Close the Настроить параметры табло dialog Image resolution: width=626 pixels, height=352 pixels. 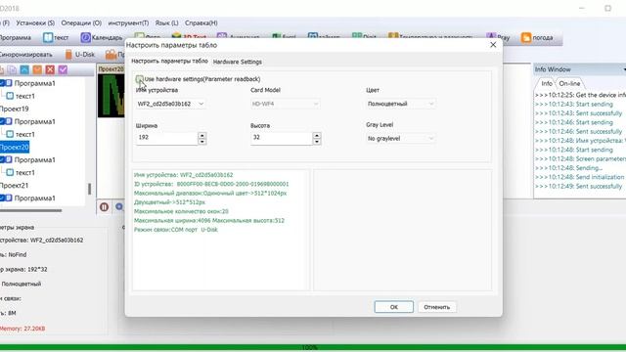tap(493, 45)
